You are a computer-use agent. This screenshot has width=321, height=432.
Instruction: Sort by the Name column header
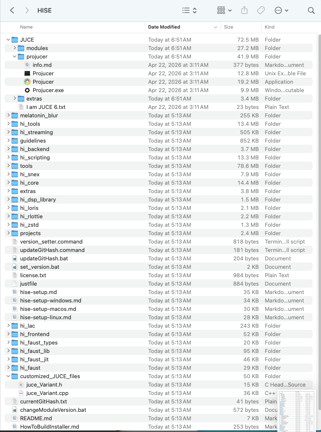click(26, 27)
